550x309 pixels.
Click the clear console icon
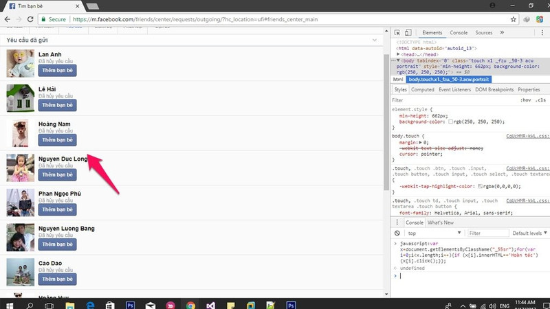(x=397, y=233)
